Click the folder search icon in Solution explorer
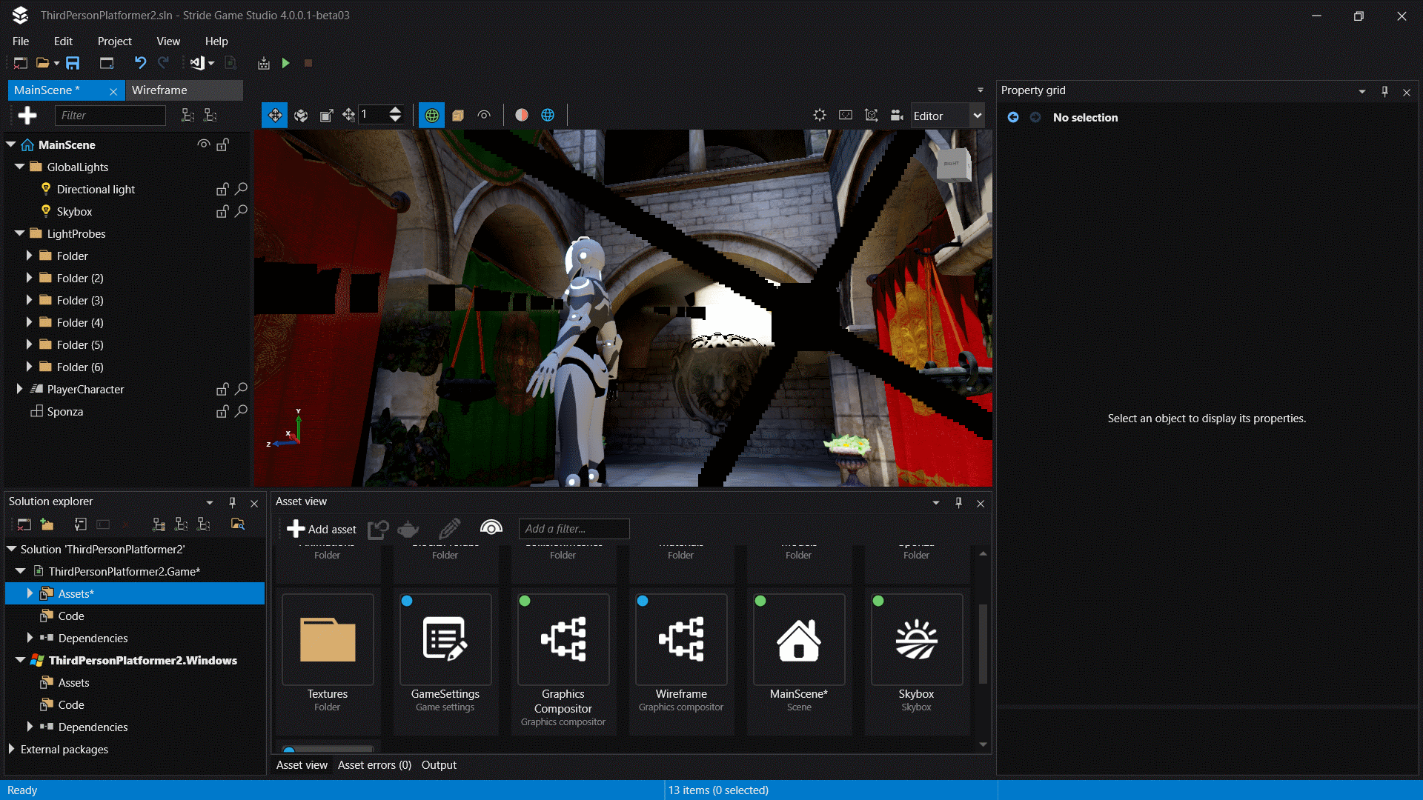Screen dimensions: 1423x800 (238, 524)
